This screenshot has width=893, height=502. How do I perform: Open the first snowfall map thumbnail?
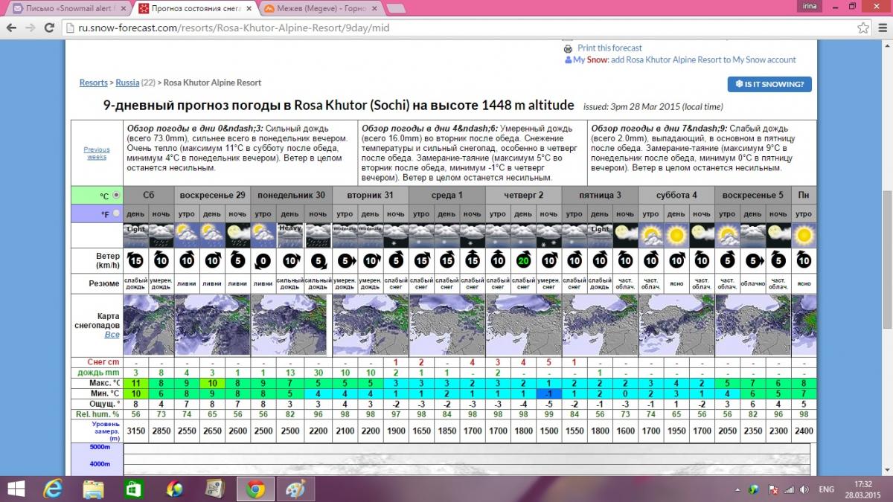point(147,324)
